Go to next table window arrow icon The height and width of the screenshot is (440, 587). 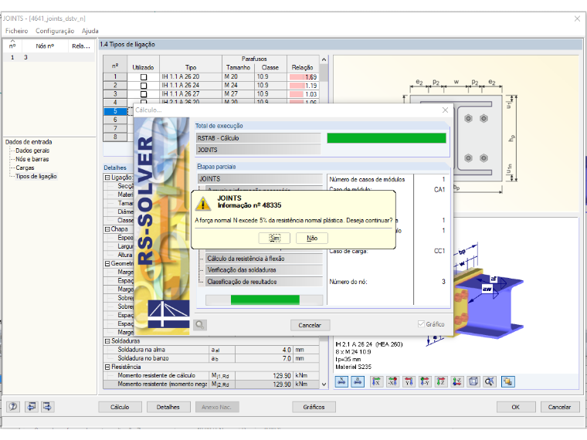48,407
